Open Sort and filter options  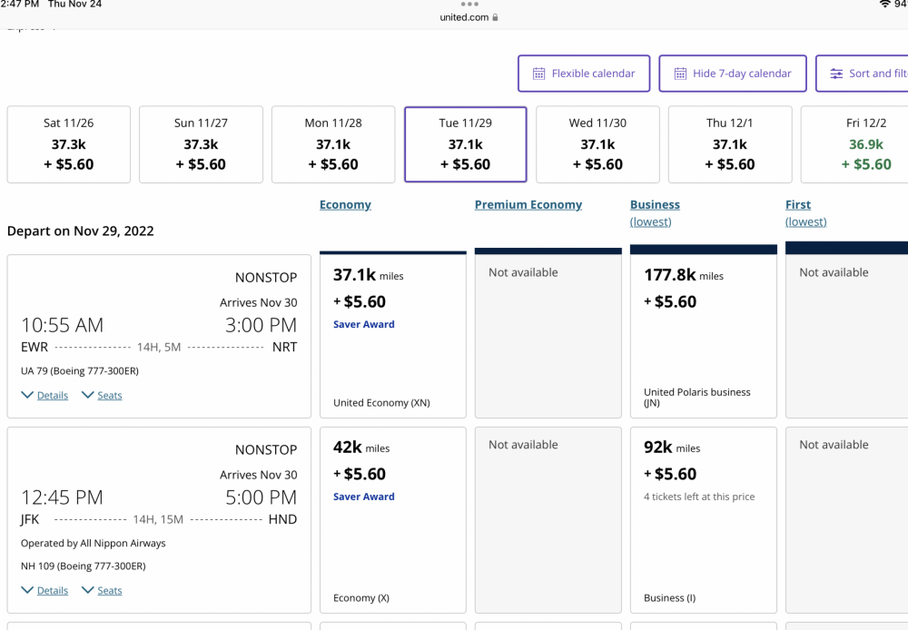tap(864, 74)
